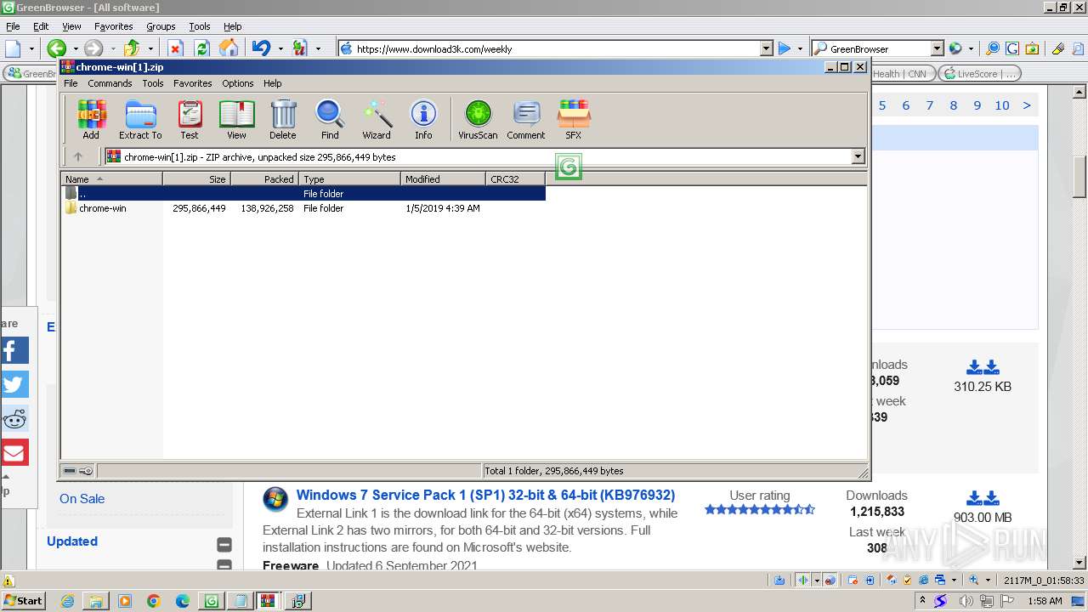Click the On Sale sidebar link
Viewport: 1088px width, 612px height.
click(x=82, y=499)
